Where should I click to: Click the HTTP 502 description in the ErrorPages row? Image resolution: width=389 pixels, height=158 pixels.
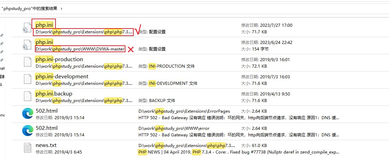[x=239, y=118]
